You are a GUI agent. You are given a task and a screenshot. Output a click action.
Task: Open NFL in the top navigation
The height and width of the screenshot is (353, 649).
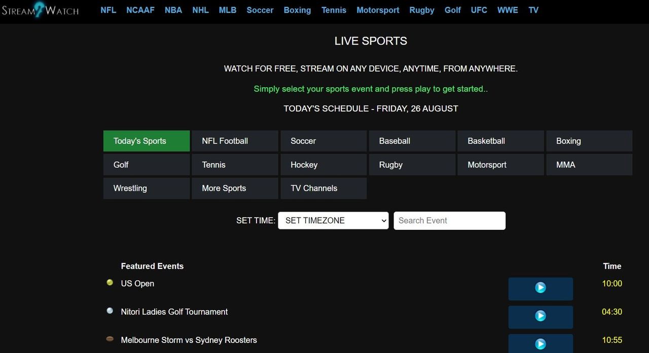pyautogui.click(x=109, y=10)
